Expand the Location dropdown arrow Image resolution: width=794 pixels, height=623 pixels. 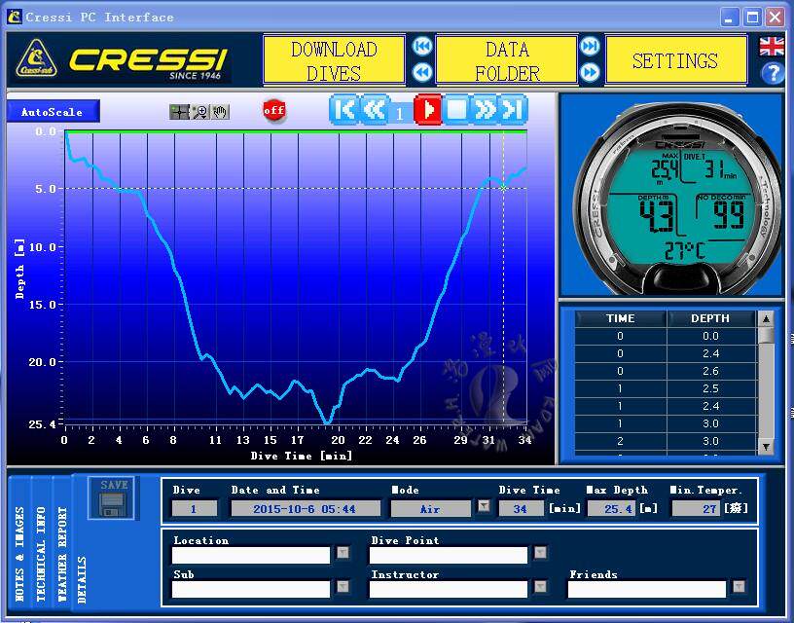pos(343,553)
